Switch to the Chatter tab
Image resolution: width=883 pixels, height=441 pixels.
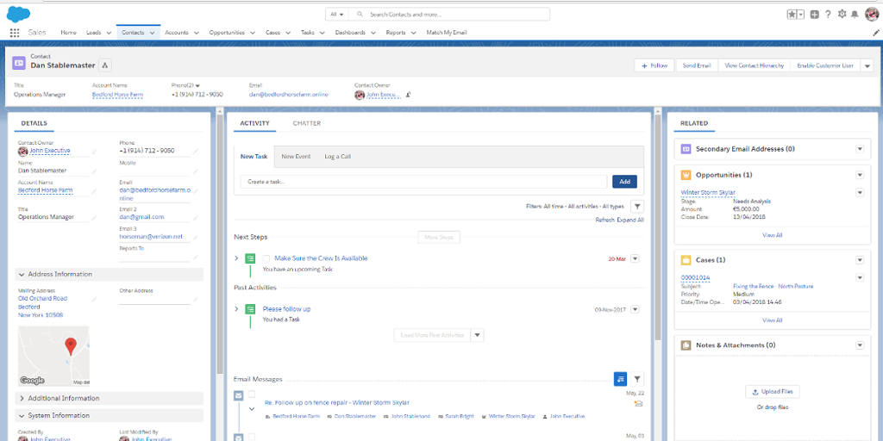tap(306, 123)
